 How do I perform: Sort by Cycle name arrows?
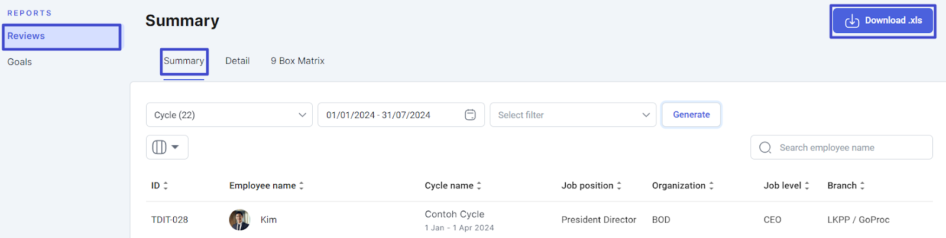[479, 185]
